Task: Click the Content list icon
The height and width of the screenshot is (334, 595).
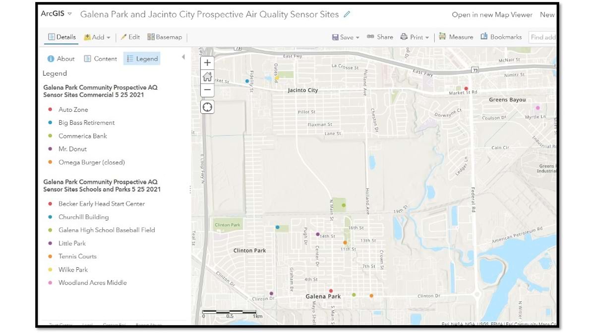Action: (x=87, y=59)
